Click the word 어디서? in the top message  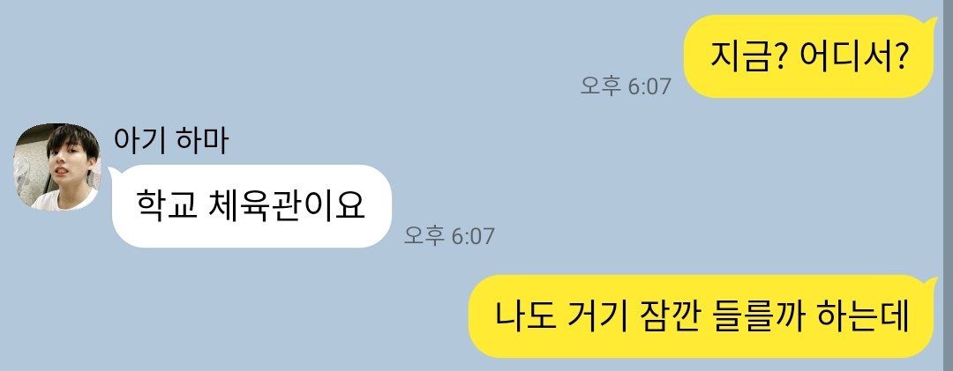pyautogui.click(x=854, y=56)
